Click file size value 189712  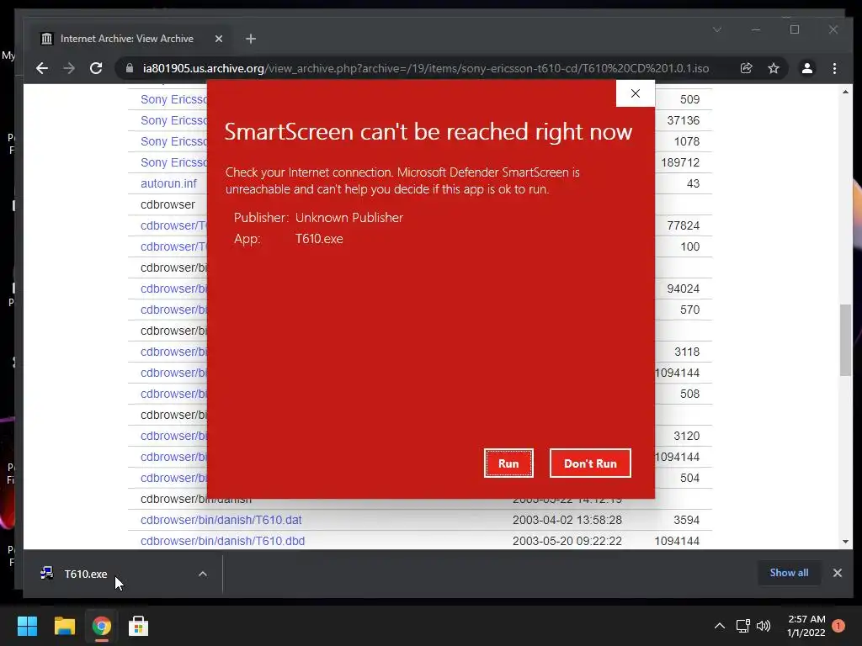(x=680, y=162)
